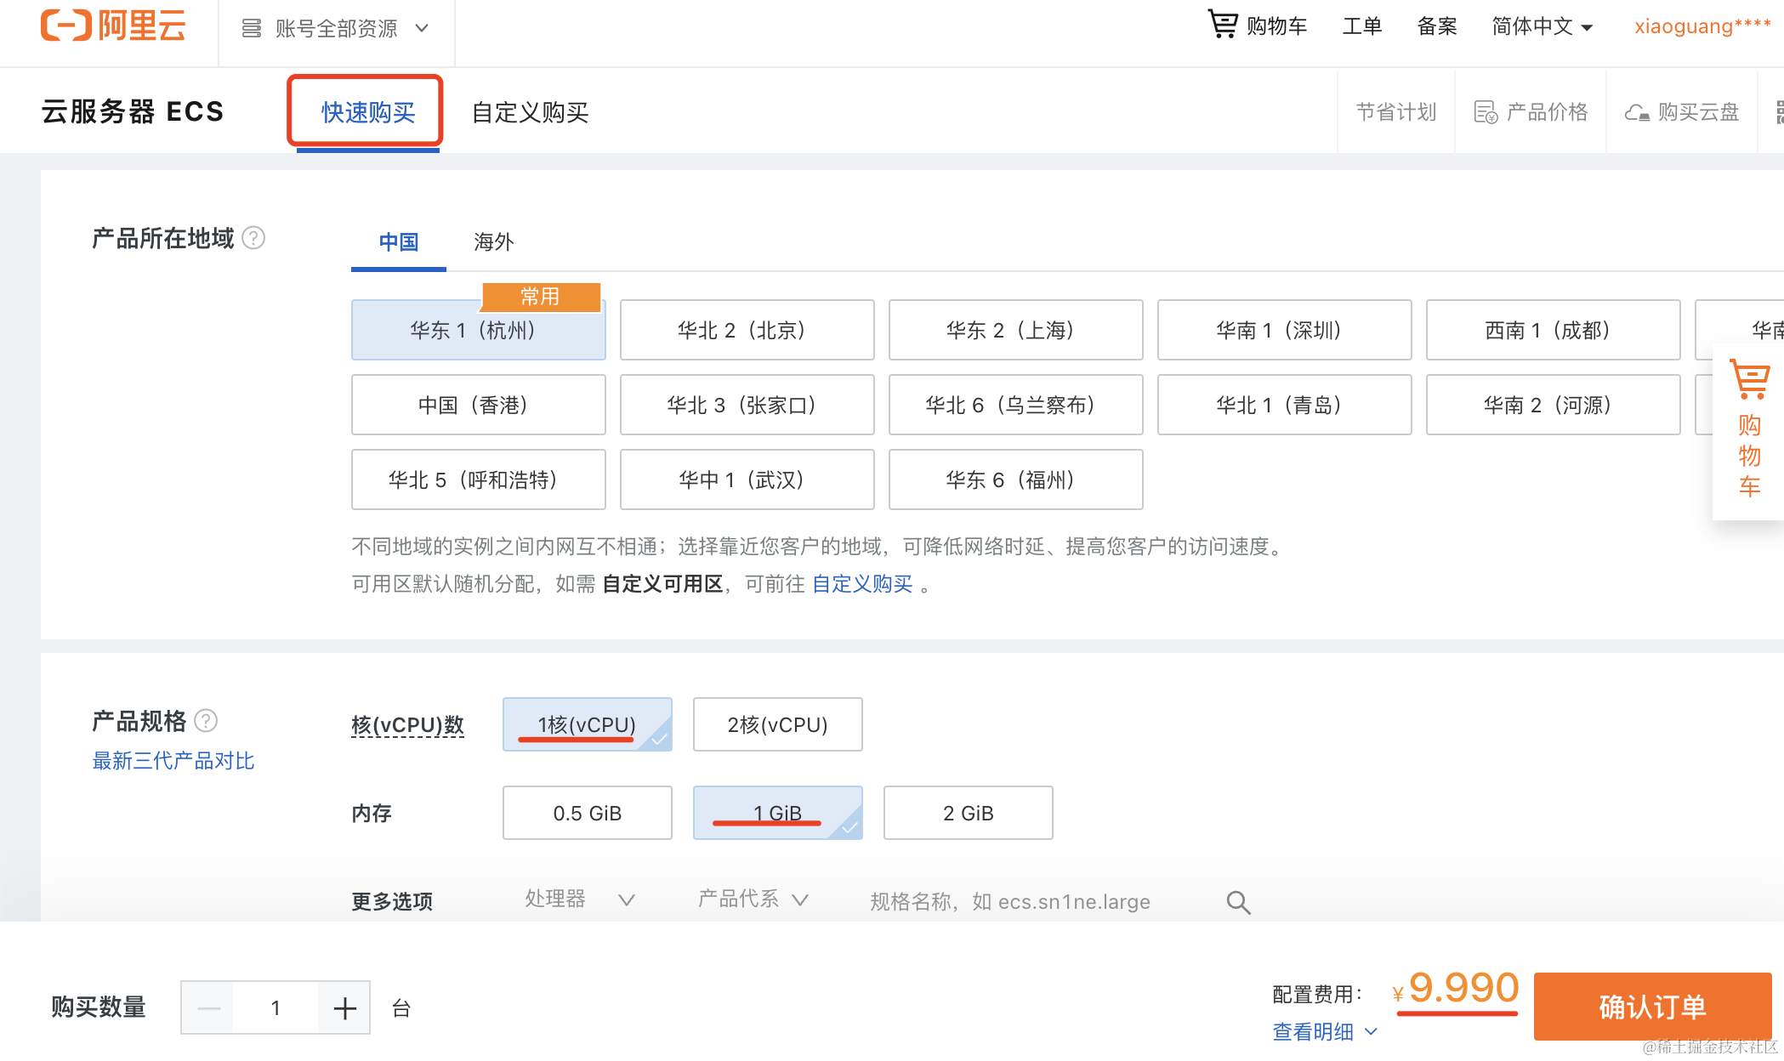Screen dimensions: 1784x1061
Task: Click the Aliyun logo icon
Action: pyautogui.click(x=66, y=26)
